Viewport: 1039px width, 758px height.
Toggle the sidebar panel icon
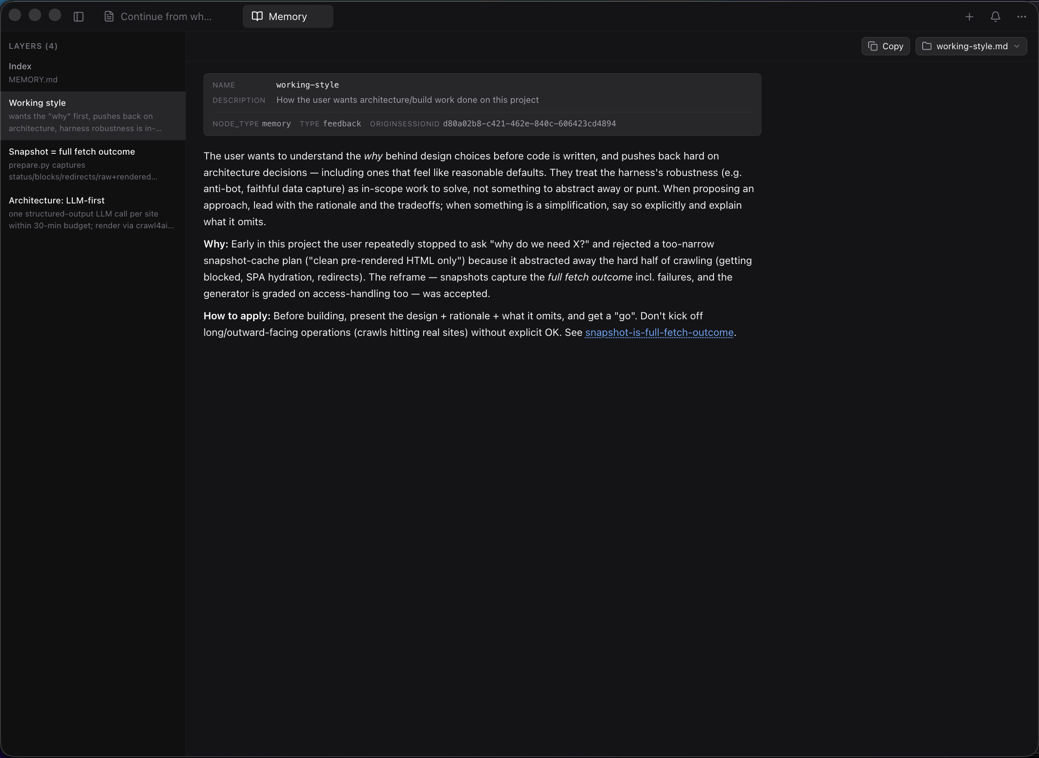[x=78, y=17]
